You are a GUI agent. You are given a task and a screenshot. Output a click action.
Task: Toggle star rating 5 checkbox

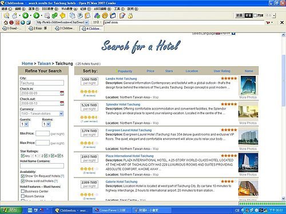coord(59,156)
